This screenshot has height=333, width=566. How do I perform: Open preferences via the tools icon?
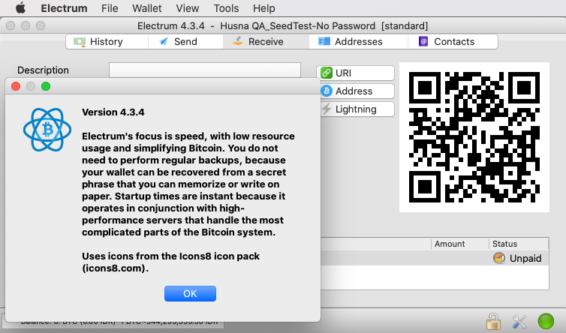click(x=519, y=322)
